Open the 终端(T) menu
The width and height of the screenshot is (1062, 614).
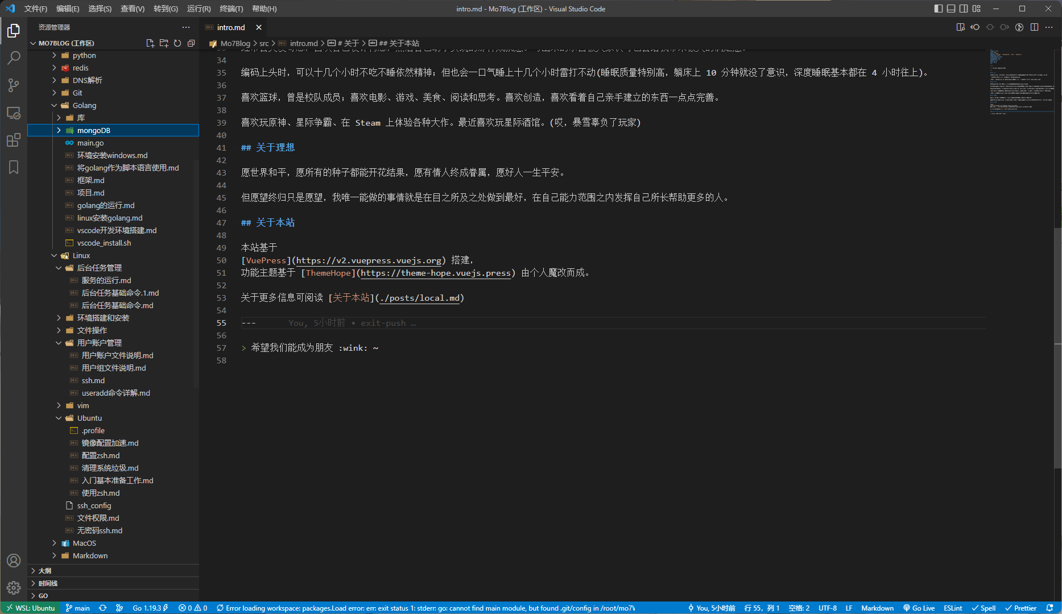point(231,9)
